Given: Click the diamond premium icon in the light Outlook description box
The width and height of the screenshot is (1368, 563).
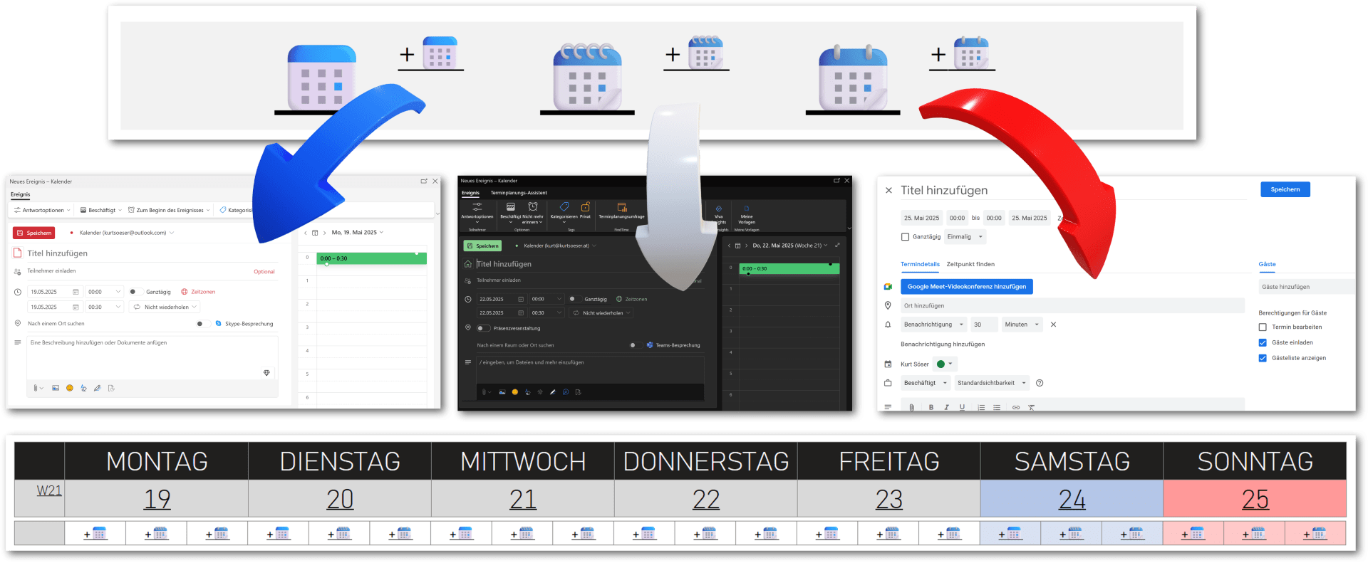Looking at the screenshot, I should 266,373.
